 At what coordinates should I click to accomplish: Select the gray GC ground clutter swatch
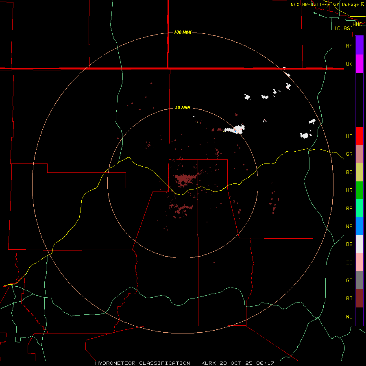tap(359, 280)
